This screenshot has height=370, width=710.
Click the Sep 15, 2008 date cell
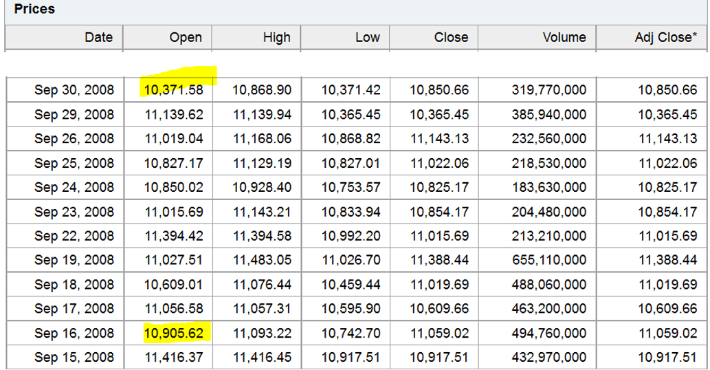tap(74, 358)
